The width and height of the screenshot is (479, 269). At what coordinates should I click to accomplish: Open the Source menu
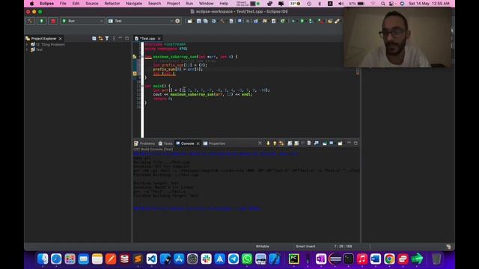(x=91, y=3)
